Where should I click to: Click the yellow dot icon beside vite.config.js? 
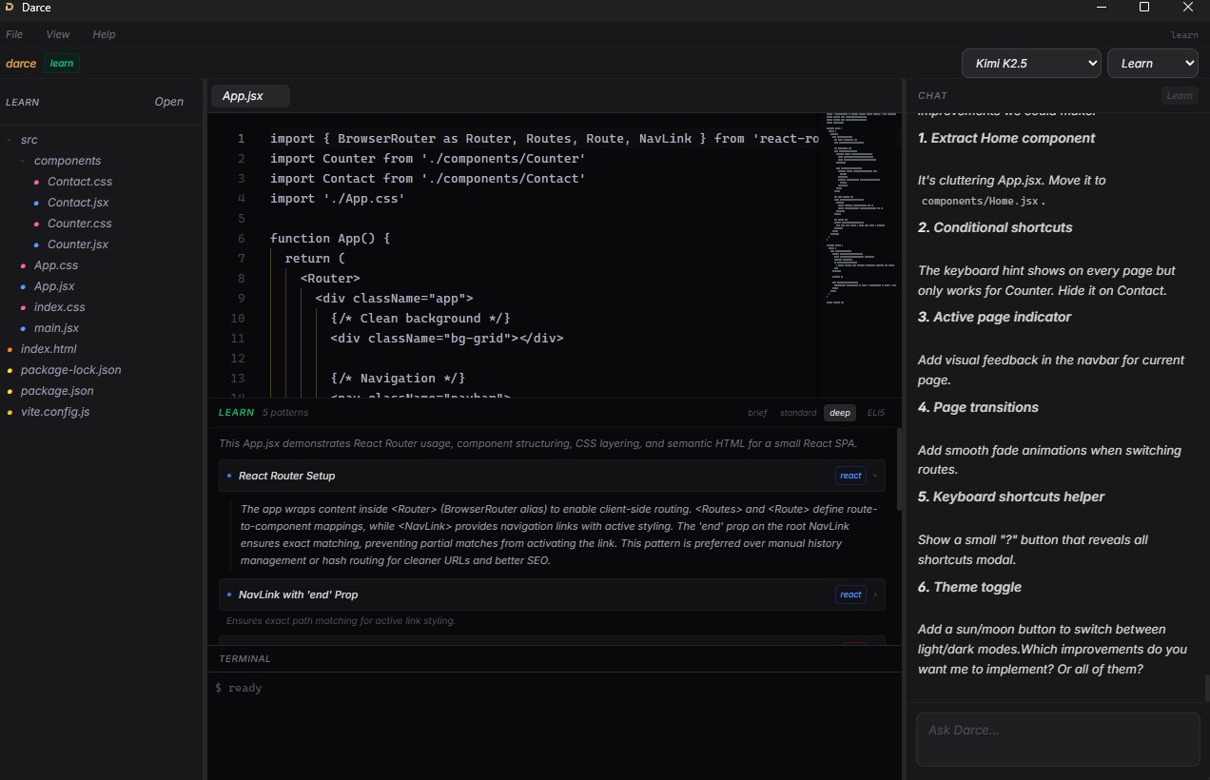click(10, 412)
